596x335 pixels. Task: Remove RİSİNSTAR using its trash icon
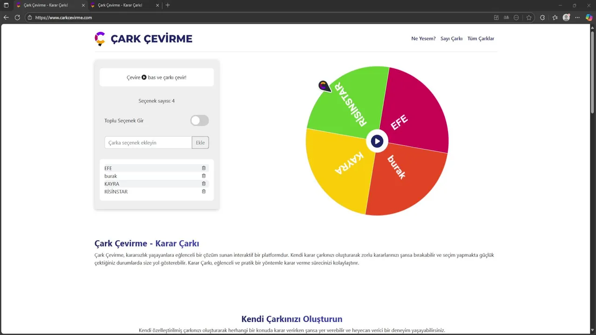tap(203, 192)
